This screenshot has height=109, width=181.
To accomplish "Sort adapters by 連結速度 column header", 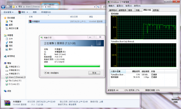I will tap(145, 71).
